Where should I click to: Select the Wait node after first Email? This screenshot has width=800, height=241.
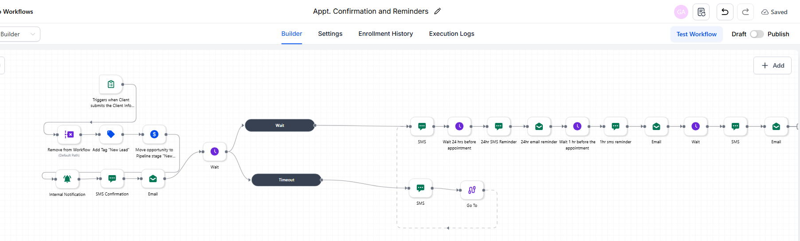click(696, 126)
